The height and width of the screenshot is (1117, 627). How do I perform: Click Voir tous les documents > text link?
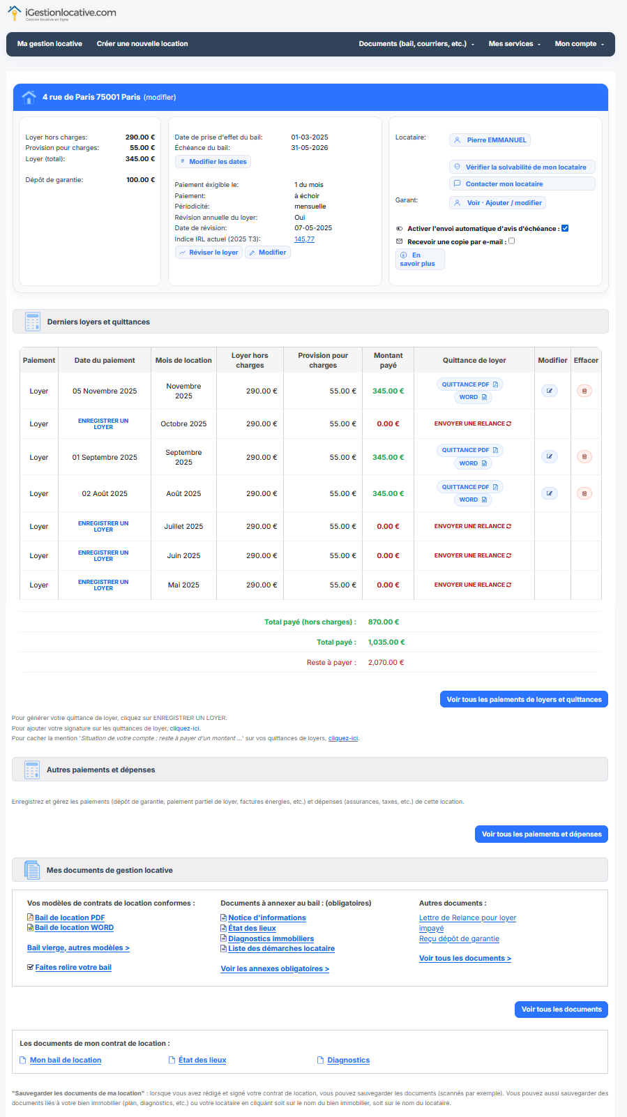click(465, 959)
